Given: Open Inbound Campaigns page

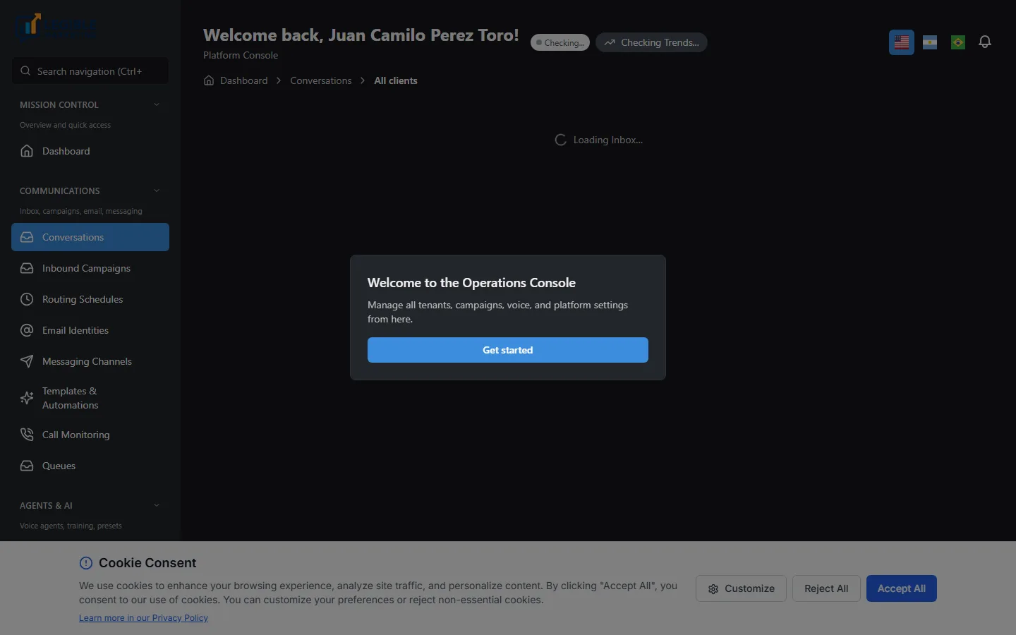Looking at the screenshot, I should point(90,268).
